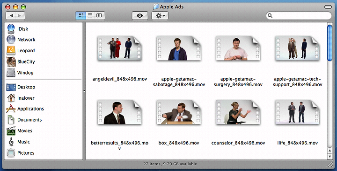Switch to column view mode
337x171 pixels.
pyautogui.click(x=100, y=16)
